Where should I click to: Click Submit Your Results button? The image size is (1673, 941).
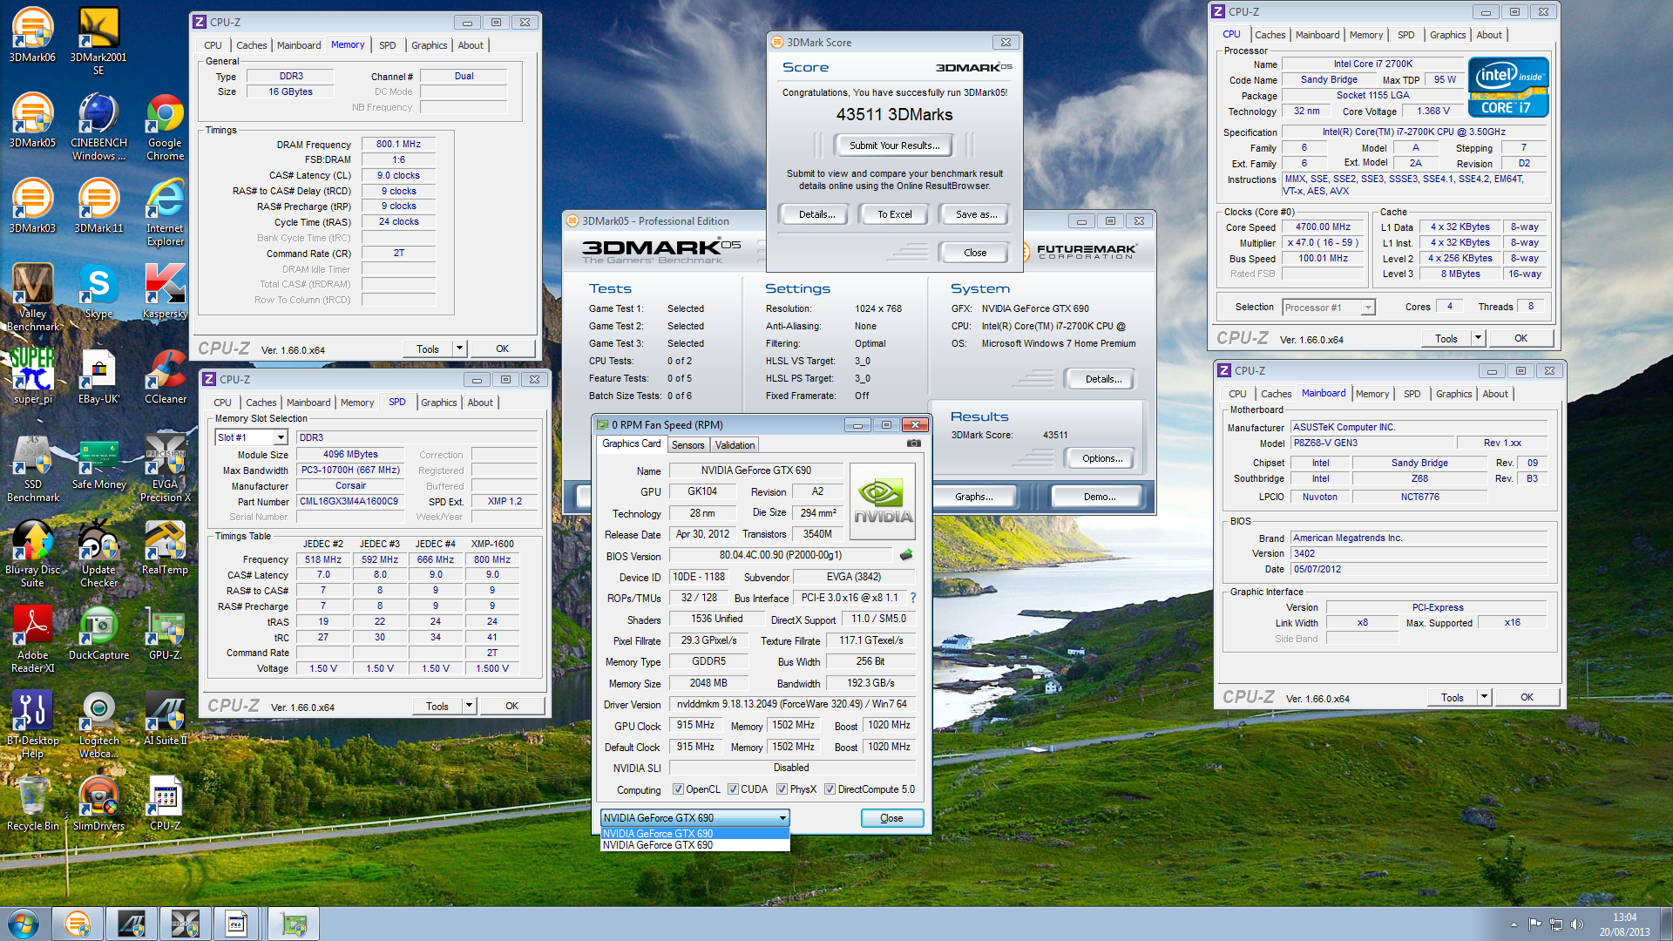coord(894,146)
